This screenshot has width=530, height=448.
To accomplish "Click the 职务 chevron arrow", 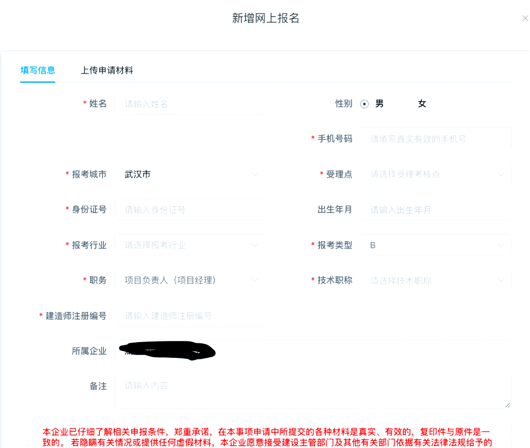I will [x=255, y=280].
